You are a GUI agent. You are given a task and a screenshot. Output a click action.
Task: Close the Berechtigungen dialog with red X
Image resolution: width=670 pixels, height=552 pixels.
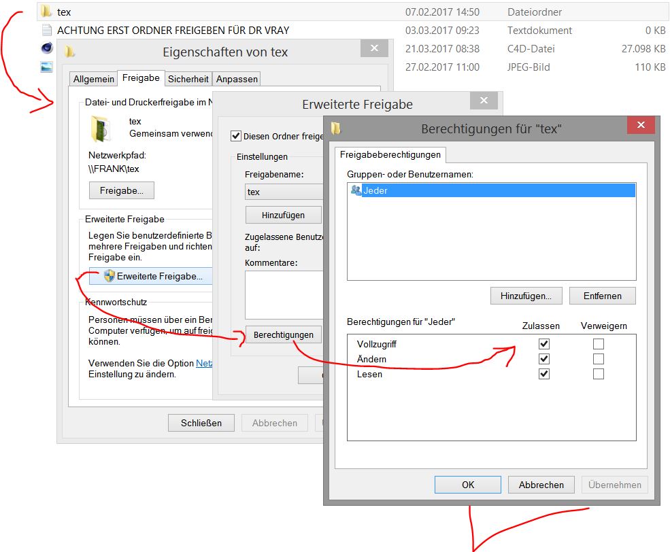tap(641, 126)
